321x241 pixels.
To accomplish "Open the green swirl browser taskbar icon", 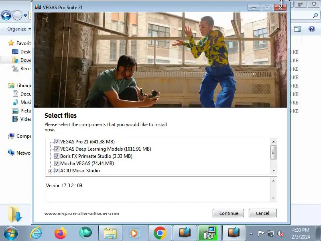I will 85,233.
